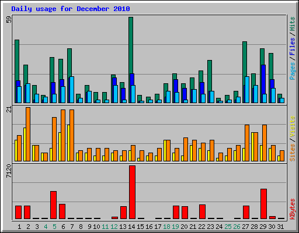Click day label "1" on the x-axis

(x=19, y=227)
